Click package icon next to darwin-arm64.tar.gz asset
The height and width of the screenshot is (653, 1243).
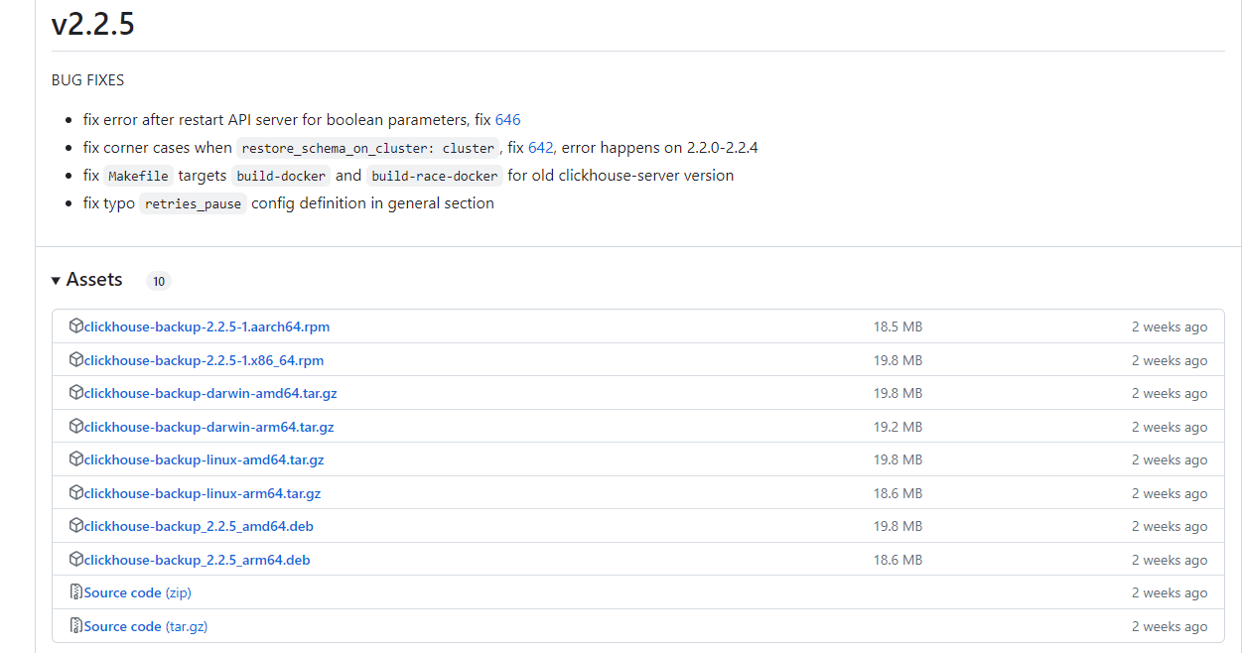(75, 427)
